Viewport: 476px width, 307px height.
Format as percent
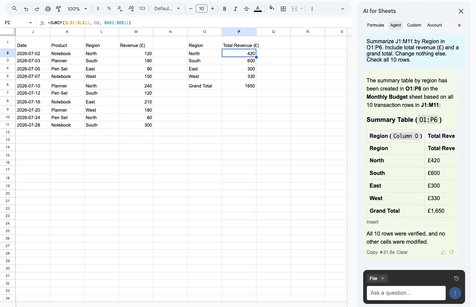109,9
